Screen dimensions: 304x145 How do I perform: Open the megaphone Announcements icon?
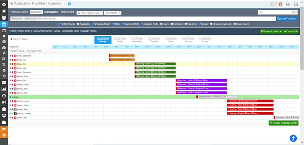point(4,102)
